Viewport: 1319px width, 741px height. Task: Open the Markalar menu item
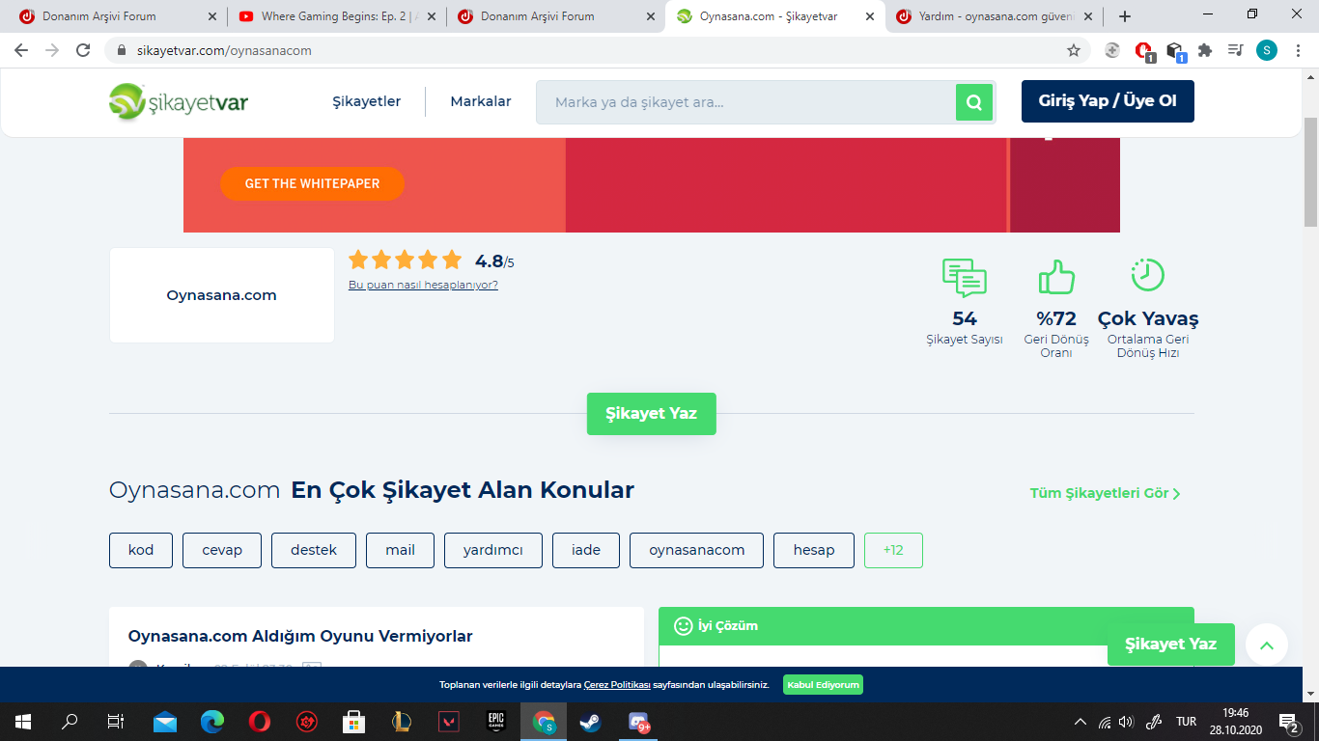point(481,101)
